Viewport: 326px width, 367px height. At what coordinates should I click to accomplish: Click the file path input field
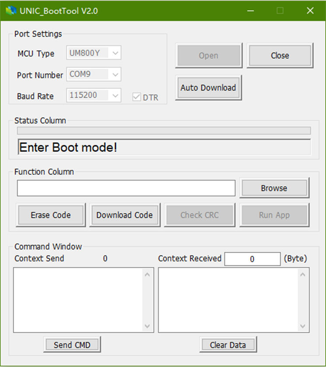[x=126, y=188]
